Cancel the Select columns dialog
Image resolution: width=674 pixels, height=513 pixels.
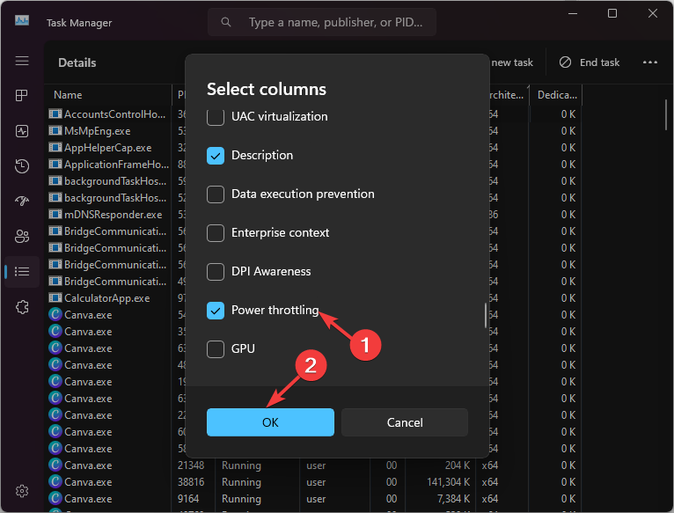coord(405,422)
